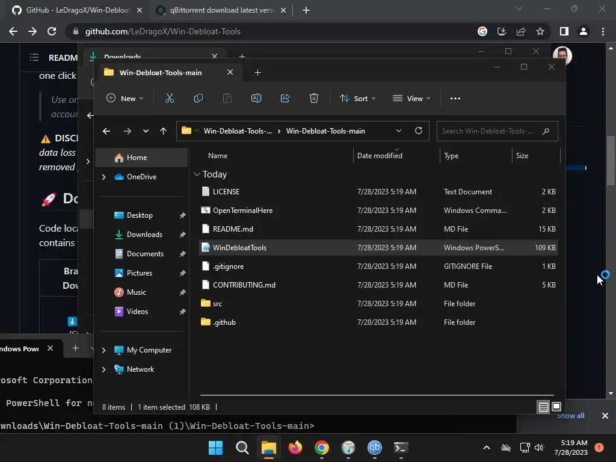Select Home in the navigation pane

pyautogui.click(x=142, y=158)
